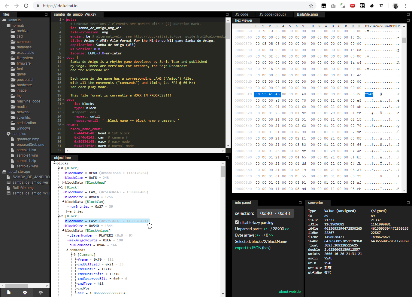Collapse the 0 [Block] node

pos(59,168)
